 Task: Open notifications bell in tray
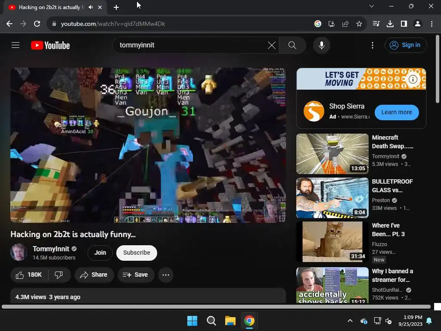[429, 321]
